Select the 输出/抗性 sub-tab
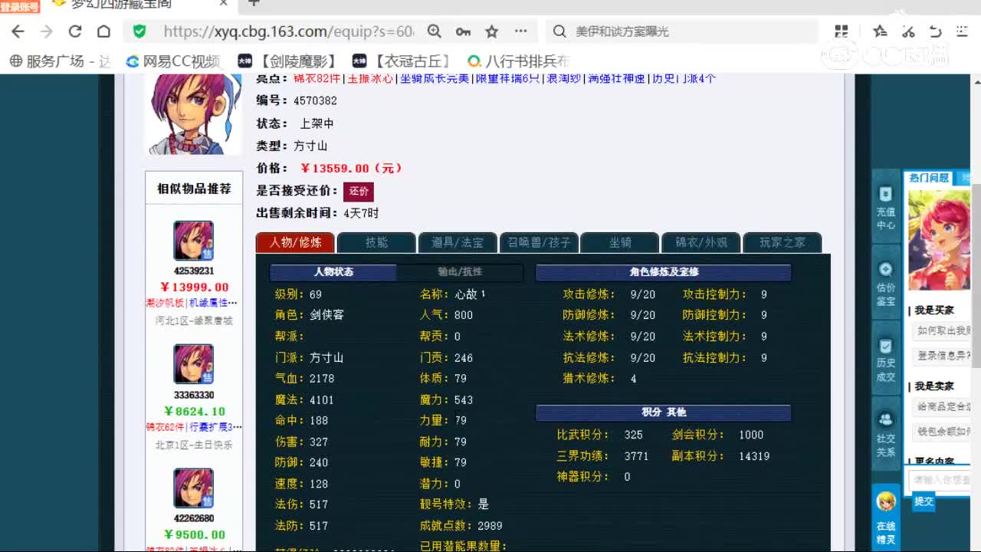981x552 pixels. click(x=459, y=272)
